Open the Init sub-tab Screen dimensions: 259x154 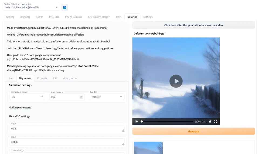[55, 78]
